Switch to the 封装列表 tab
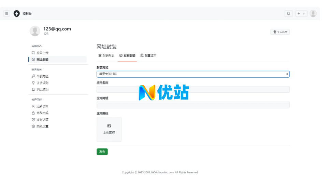Viewport: 328px width, 185px height. click(106, 55)
